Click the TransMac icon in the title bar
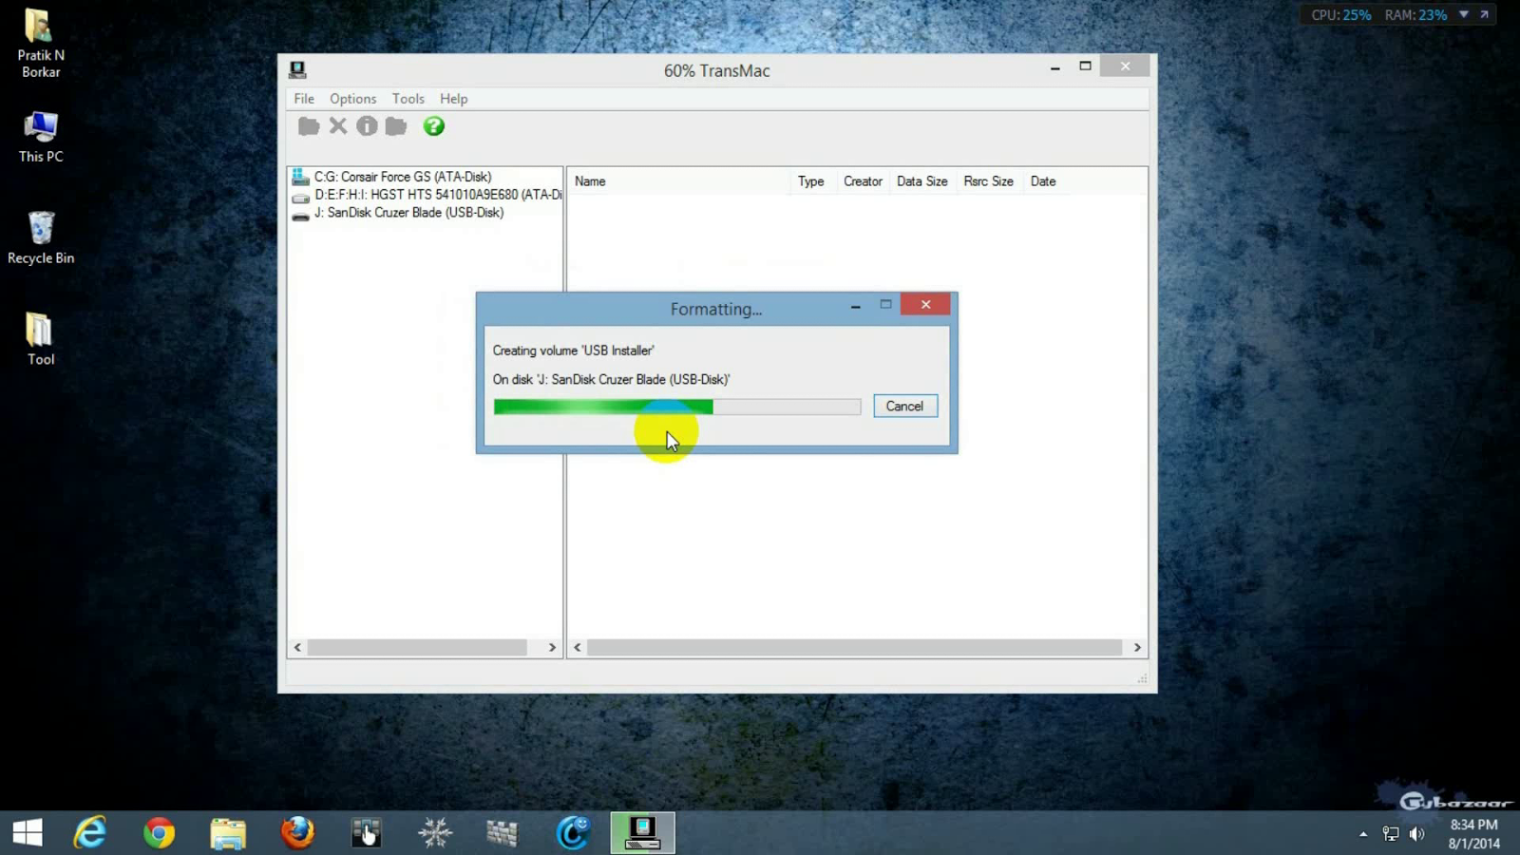Image resolution: width=1520 pixels, height=855 pixels. [x=297, y=69]
